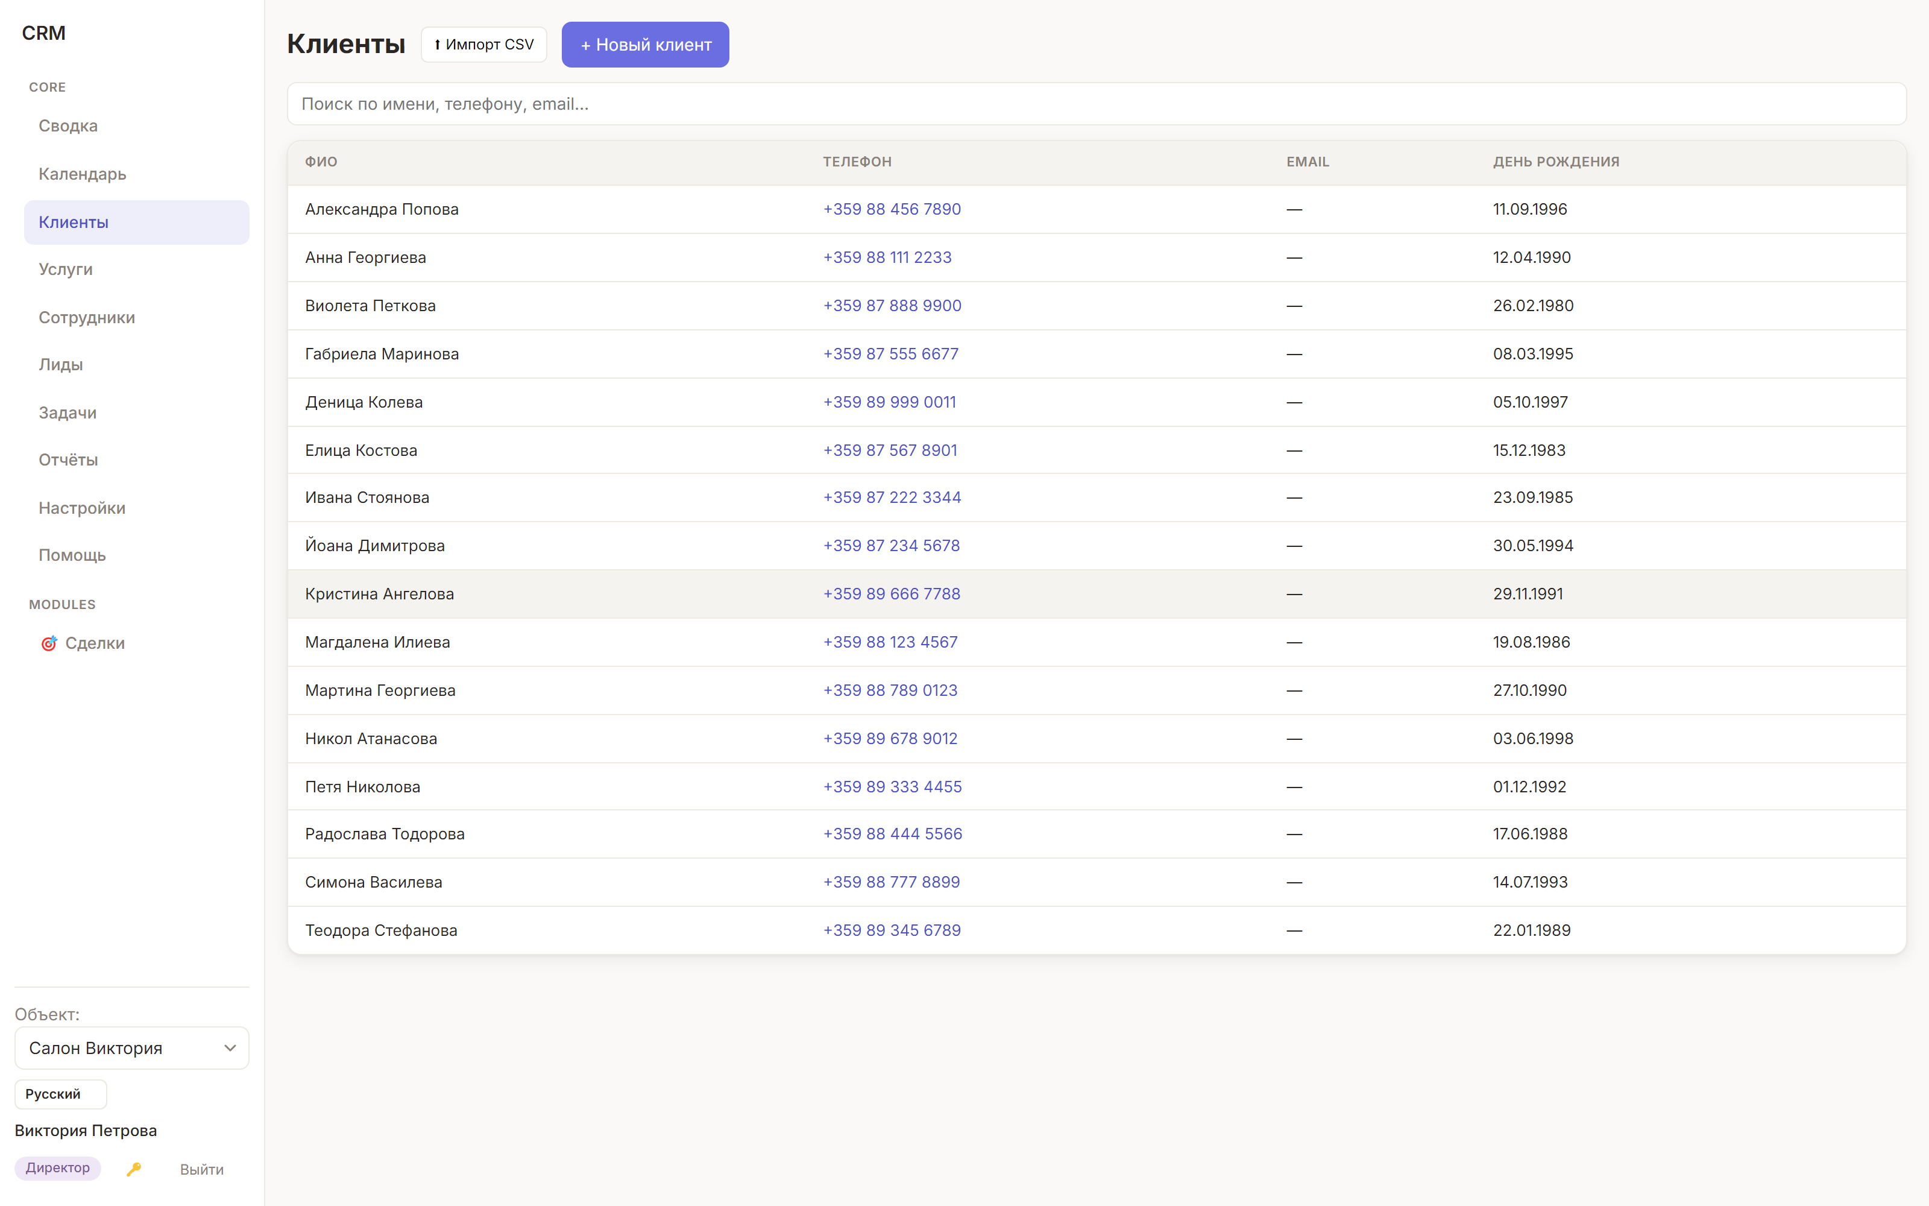The image size is (1929, 1206).
Task: Focus the client search field
Action: pyautogui.click(x=1096, y=104)
